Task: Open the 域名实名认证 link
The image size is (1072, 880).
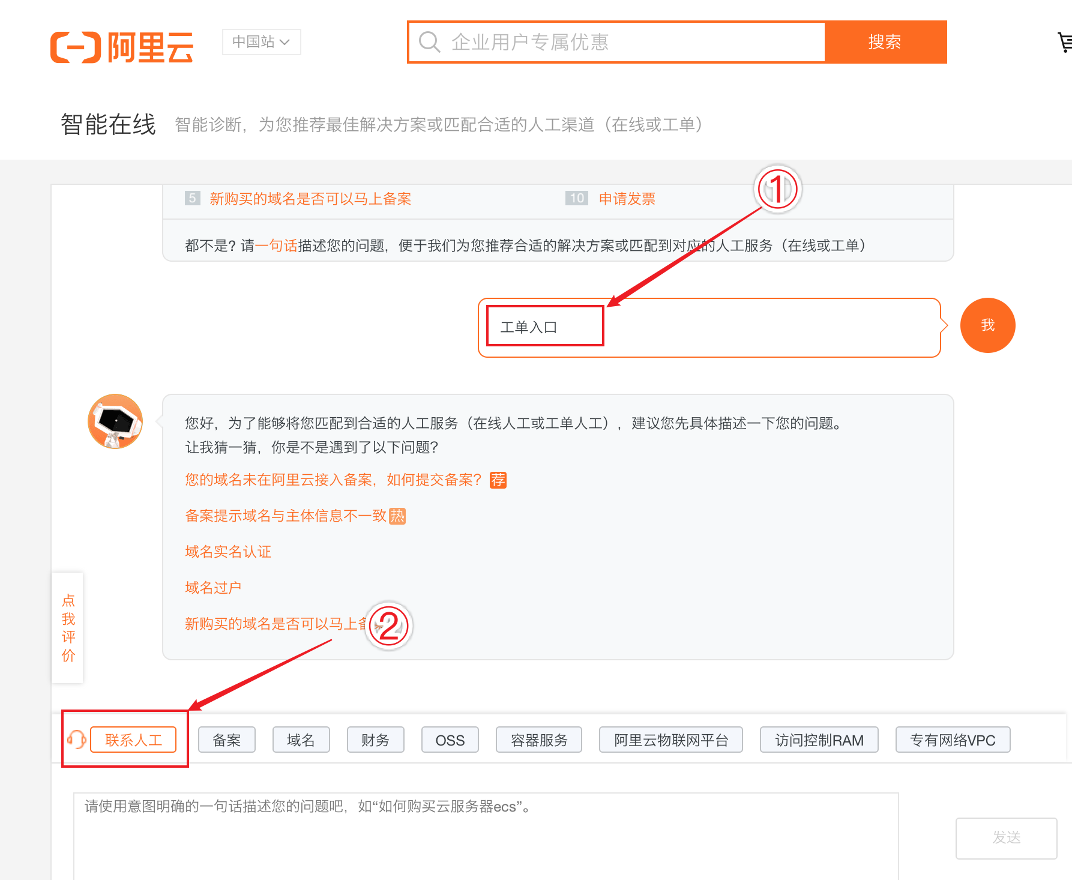Action: [228, 552]
